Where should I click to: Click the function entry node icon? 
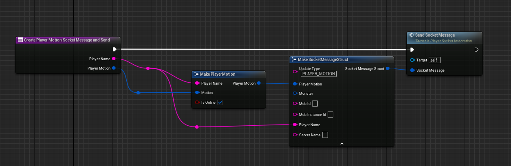pyautogui.click(x=20, y=40)
